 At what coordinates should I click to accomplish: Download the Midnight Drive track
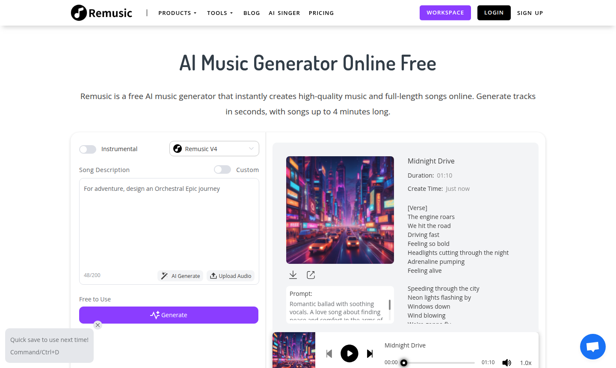tap(293, 275)
